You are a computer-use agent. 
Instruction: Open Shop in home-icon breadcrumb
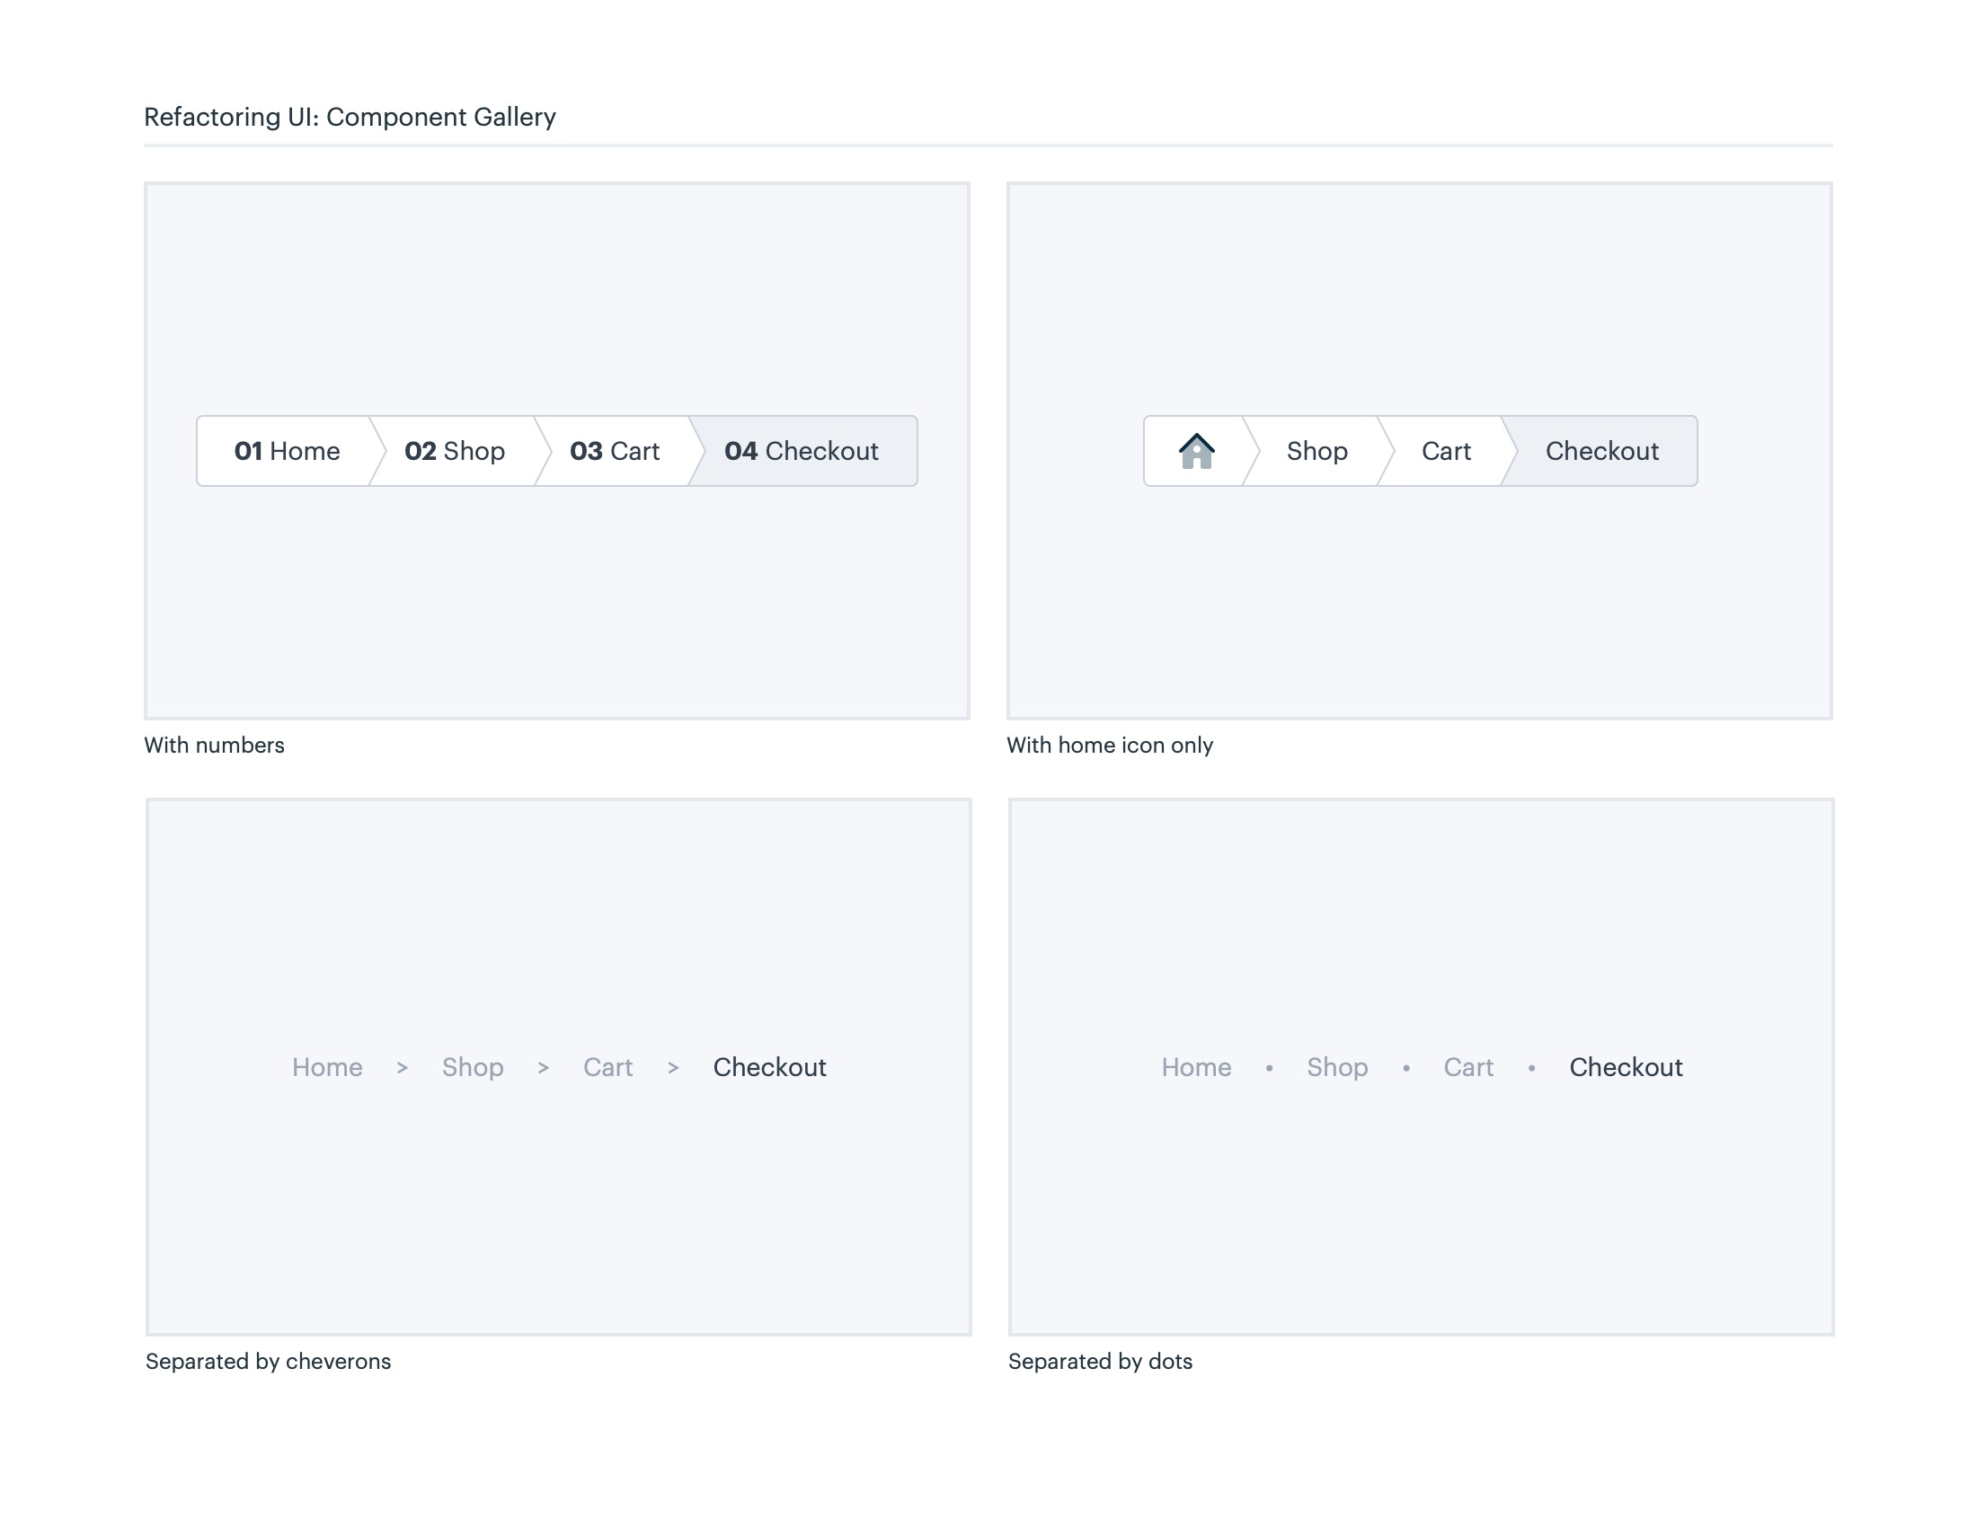[x=1317, y=451]
